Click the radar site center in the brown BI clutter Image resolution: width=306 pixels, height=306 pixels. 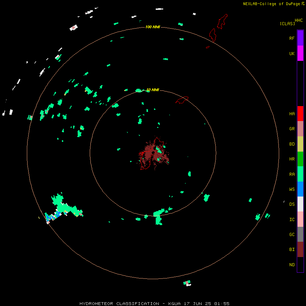(x=153, y=153)
